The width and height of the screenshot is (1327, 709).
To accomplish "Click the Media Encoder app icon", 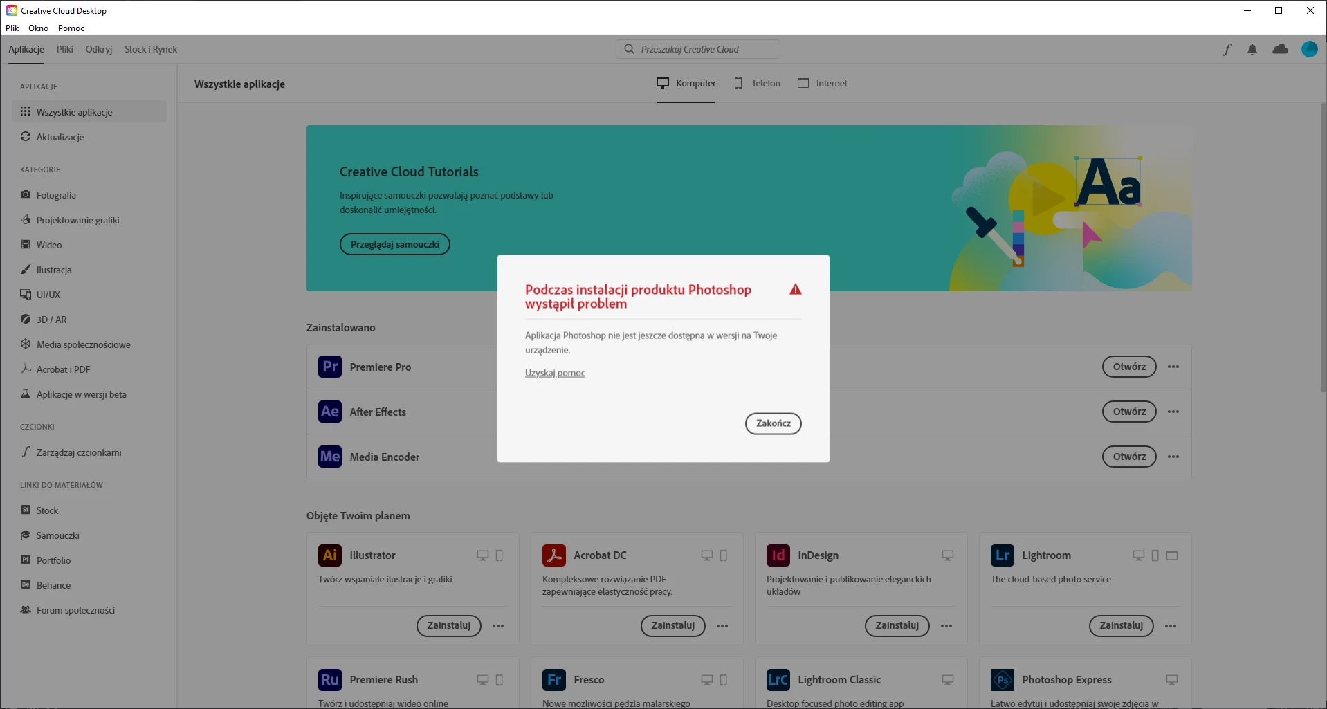I will [x=330, y=457].
